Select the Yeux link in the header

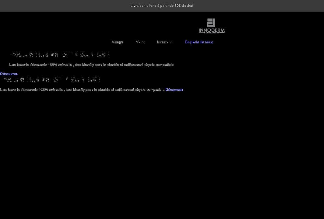point(140,42)
